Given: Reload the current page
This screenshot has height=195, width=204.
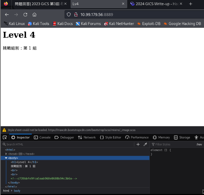Looking at the screenshot, I should (x=25, y=15).
